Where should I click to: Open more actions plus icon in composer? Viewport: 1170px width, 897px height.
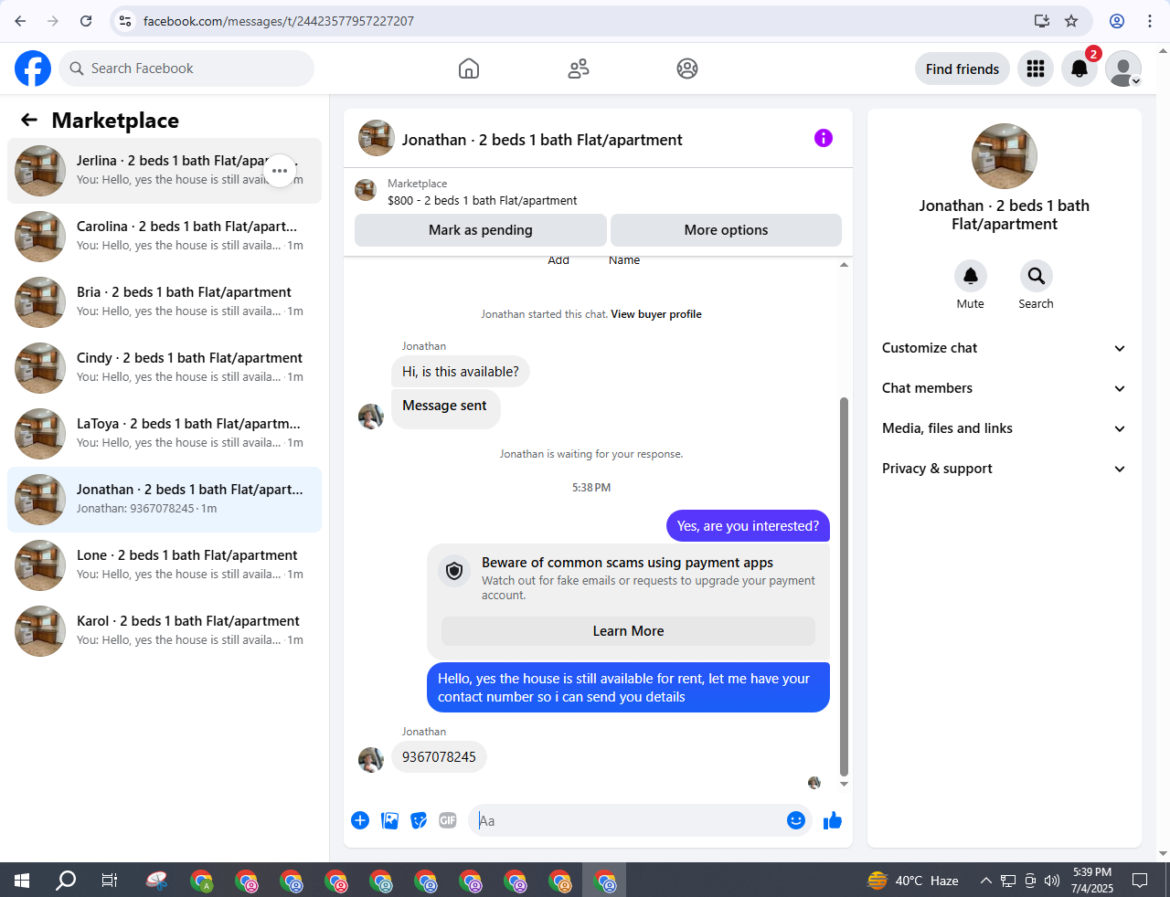(360, 820)
